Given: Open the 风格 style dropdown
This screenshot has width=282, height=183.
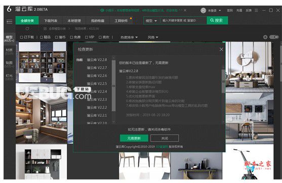Looking at the screenshot, I should (153, 37).
